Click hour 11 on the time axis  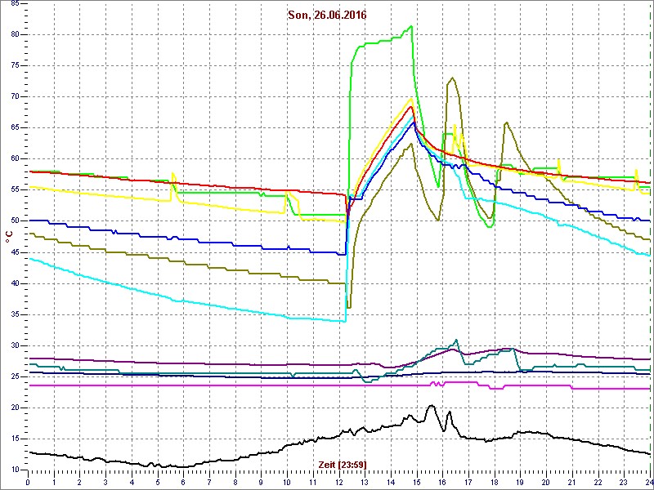(x=313, y=482)
